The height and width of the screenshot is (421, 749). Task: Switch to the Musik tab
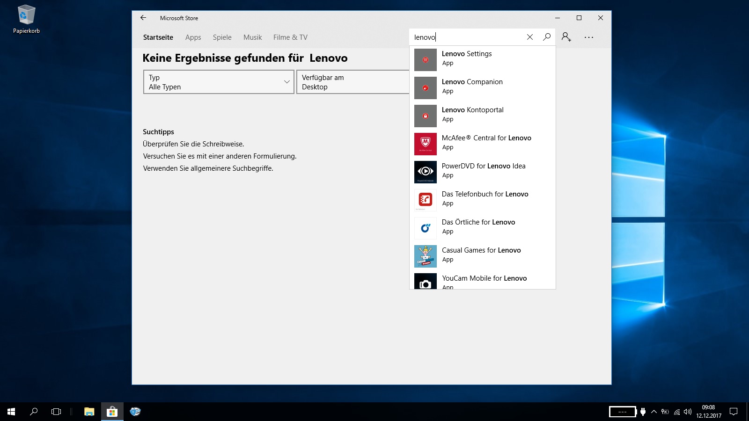[253, 37]
